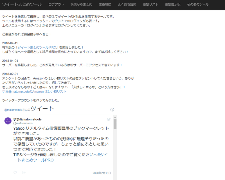The width and height of the screenshot is (225, 180).
Task: Click the 2018-04-11 news date
Action: [x=10, y=43]
